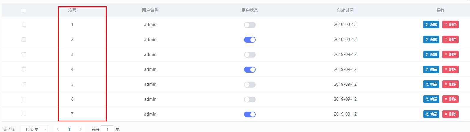Viewport: 470px width, 132px height.
Task: Select all rows with header checkbox
Action: click(x=24, y=10)
